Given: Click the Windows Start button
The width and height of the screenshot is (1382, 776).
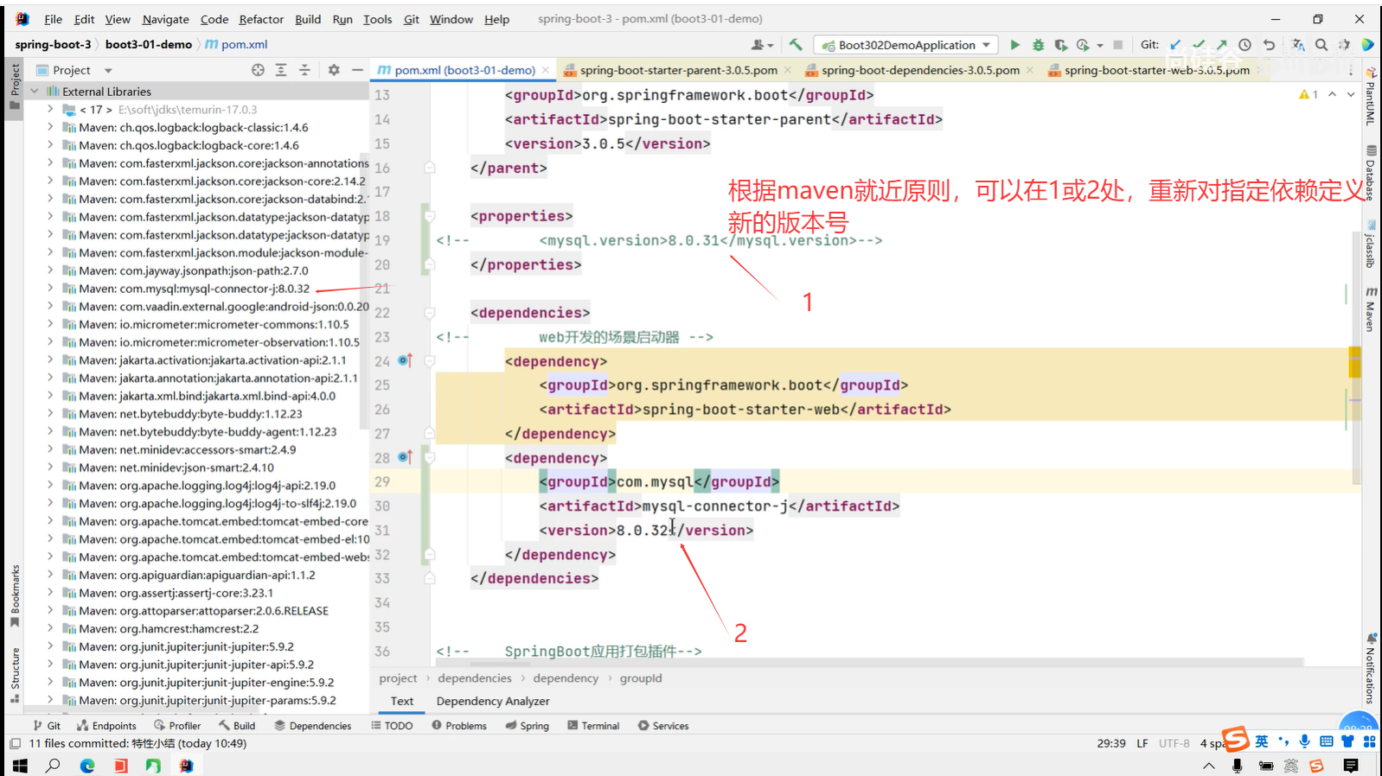Looking at the screenshot, I should click(20, 766).
